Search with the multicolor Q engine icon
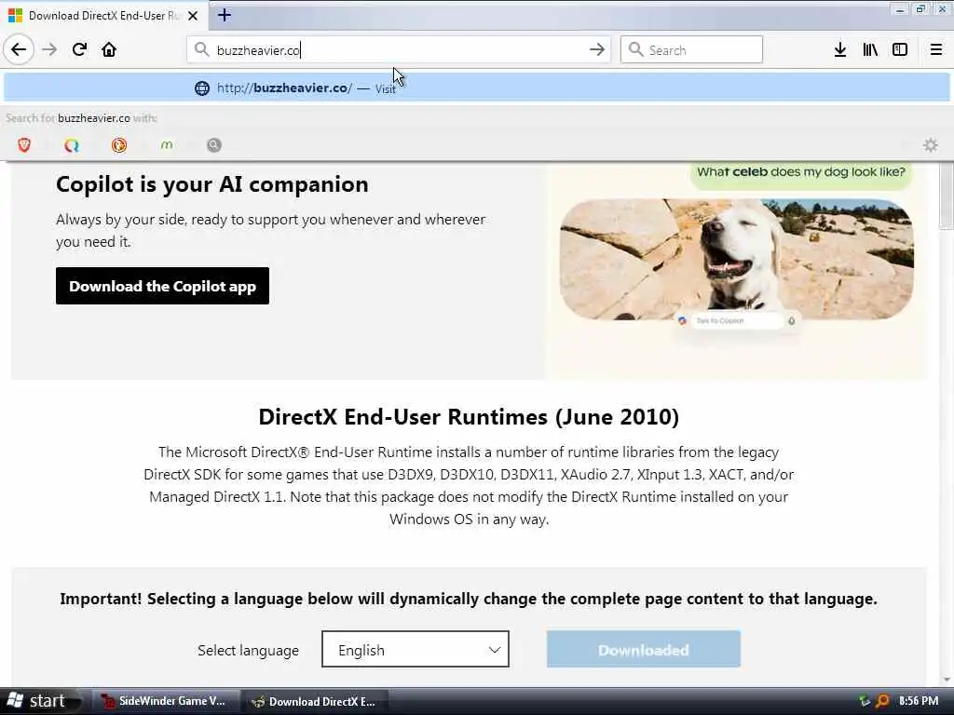Screen dimensions: 954x715 click(x=72, y=144)
